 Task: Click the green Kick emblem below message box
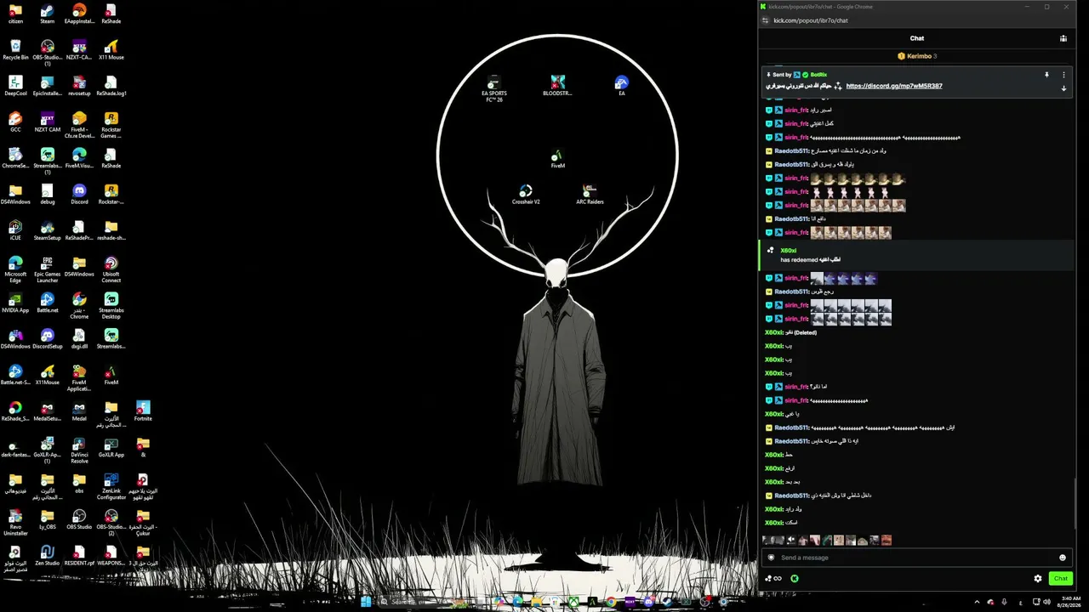pos(795,579)
